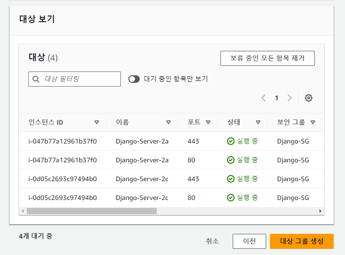Sort by 보안 그룹 column arrow
This screenshot has height=255, width=345.
pos(313,122)
